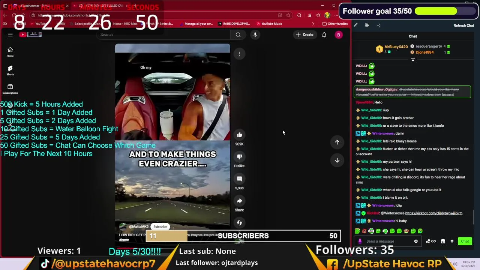Viewport: 480px width, 270px height.
Task: Open Subscriptions in the YouTube sidebar
Action: (x=10, y=89)
